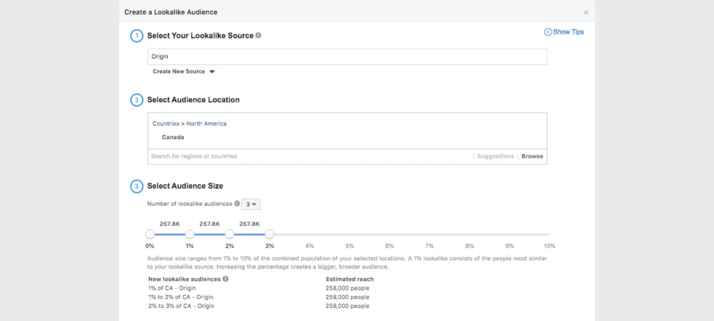
Task: Click the North America breadcrumb link
Action: 206,123
